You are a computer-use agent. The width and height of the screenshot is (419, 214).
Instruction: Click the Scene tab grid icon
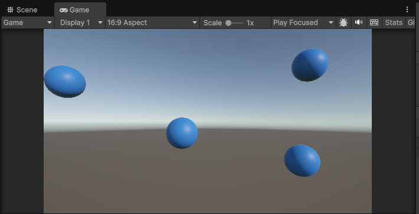11,10
